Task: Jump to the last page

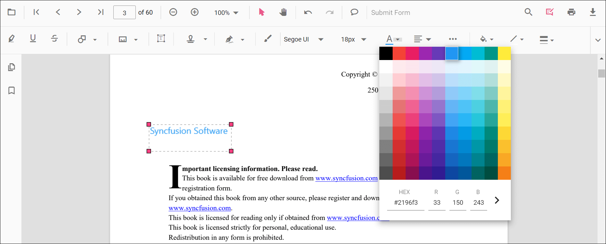Action: pyautogui.click(x=101, y=12)
